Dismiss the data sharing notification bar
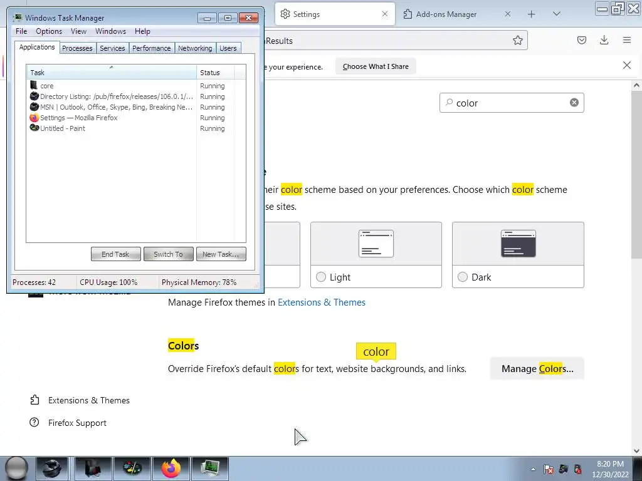This screenshot has width=642, height=481. (x=626, y=65)
